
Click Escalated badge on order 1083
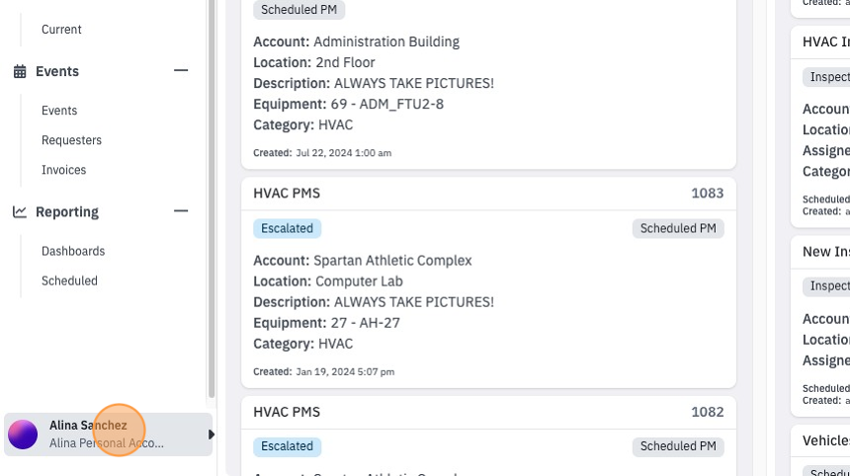pos(287,228)
